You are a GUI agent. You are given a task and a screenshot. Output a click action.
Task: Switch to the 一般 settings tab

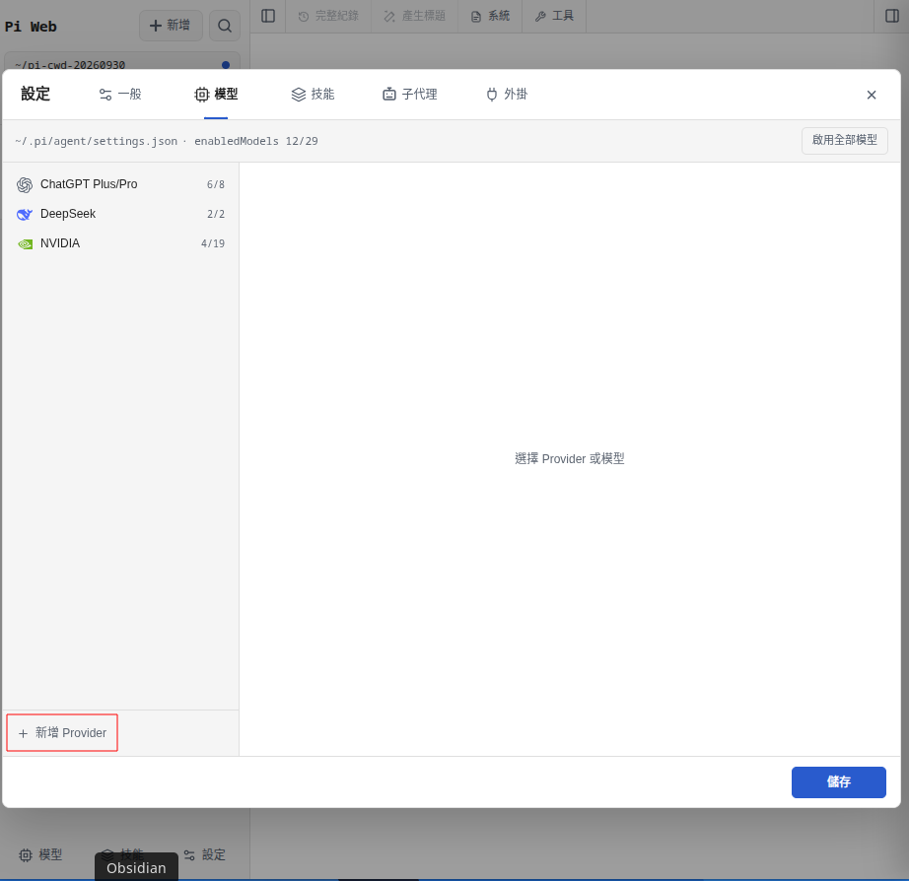coord(120,94)
